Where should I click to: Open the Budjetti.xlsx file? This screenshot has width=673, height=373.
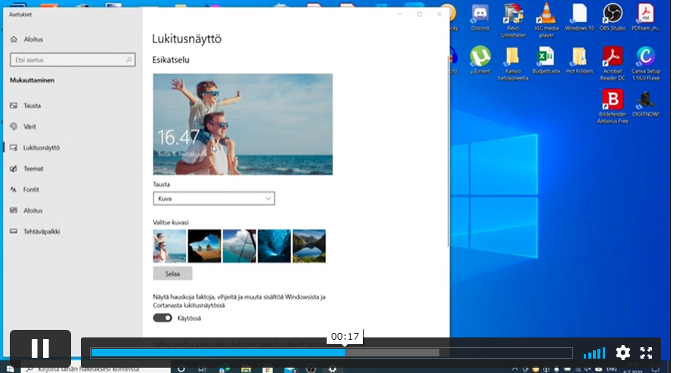point(546,60)
